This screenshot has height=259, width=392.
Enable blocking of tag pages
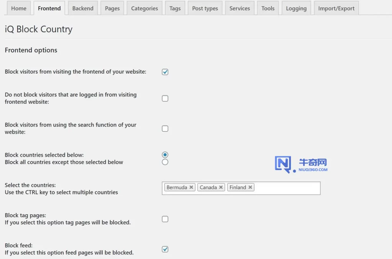click(x=165, y=219)
